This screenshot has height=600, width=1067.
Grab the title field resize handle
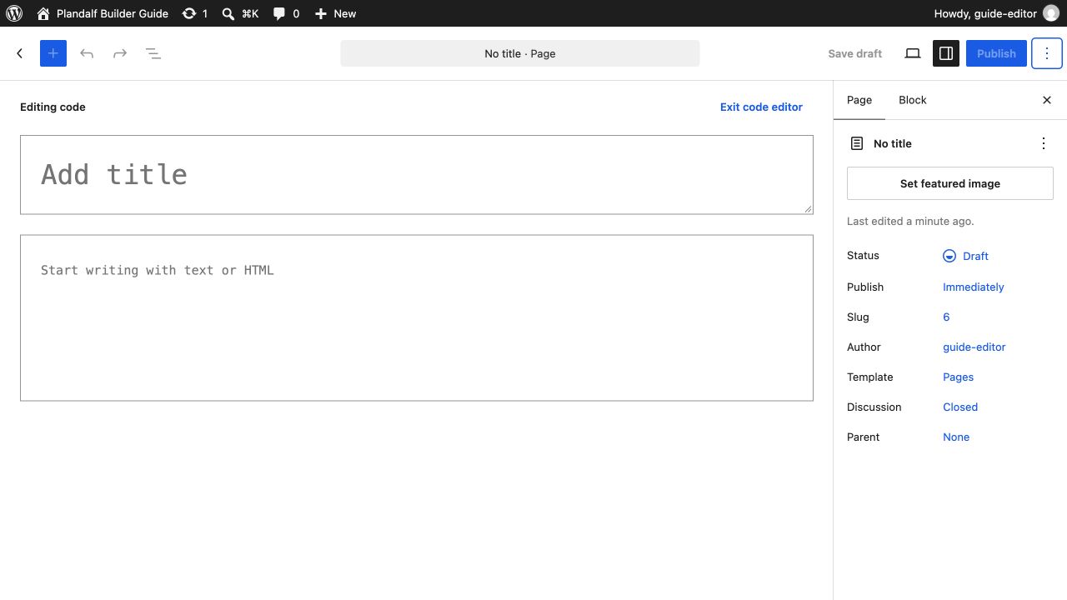[808, 209]
